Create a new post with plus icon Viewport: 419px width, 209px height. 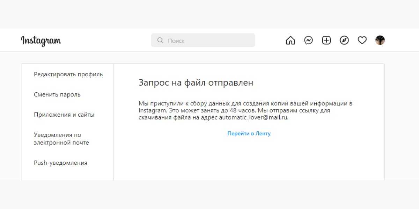[x=326, y=40]
